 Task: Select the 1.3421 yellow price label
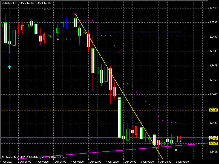213,143
